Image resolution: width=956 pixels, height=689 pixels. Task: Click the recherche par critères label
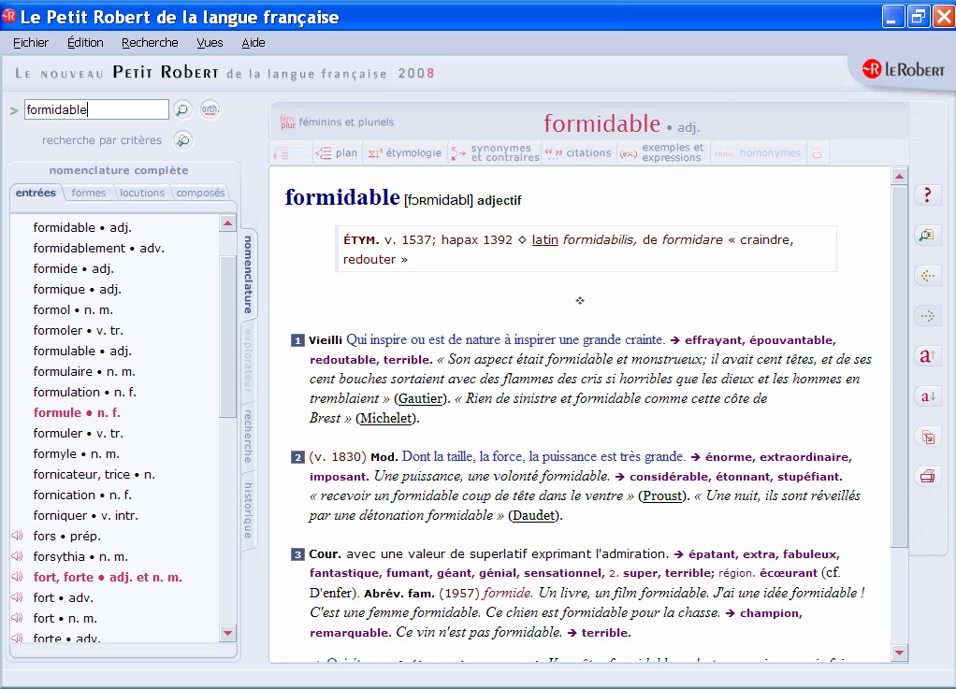click(102, 140)
